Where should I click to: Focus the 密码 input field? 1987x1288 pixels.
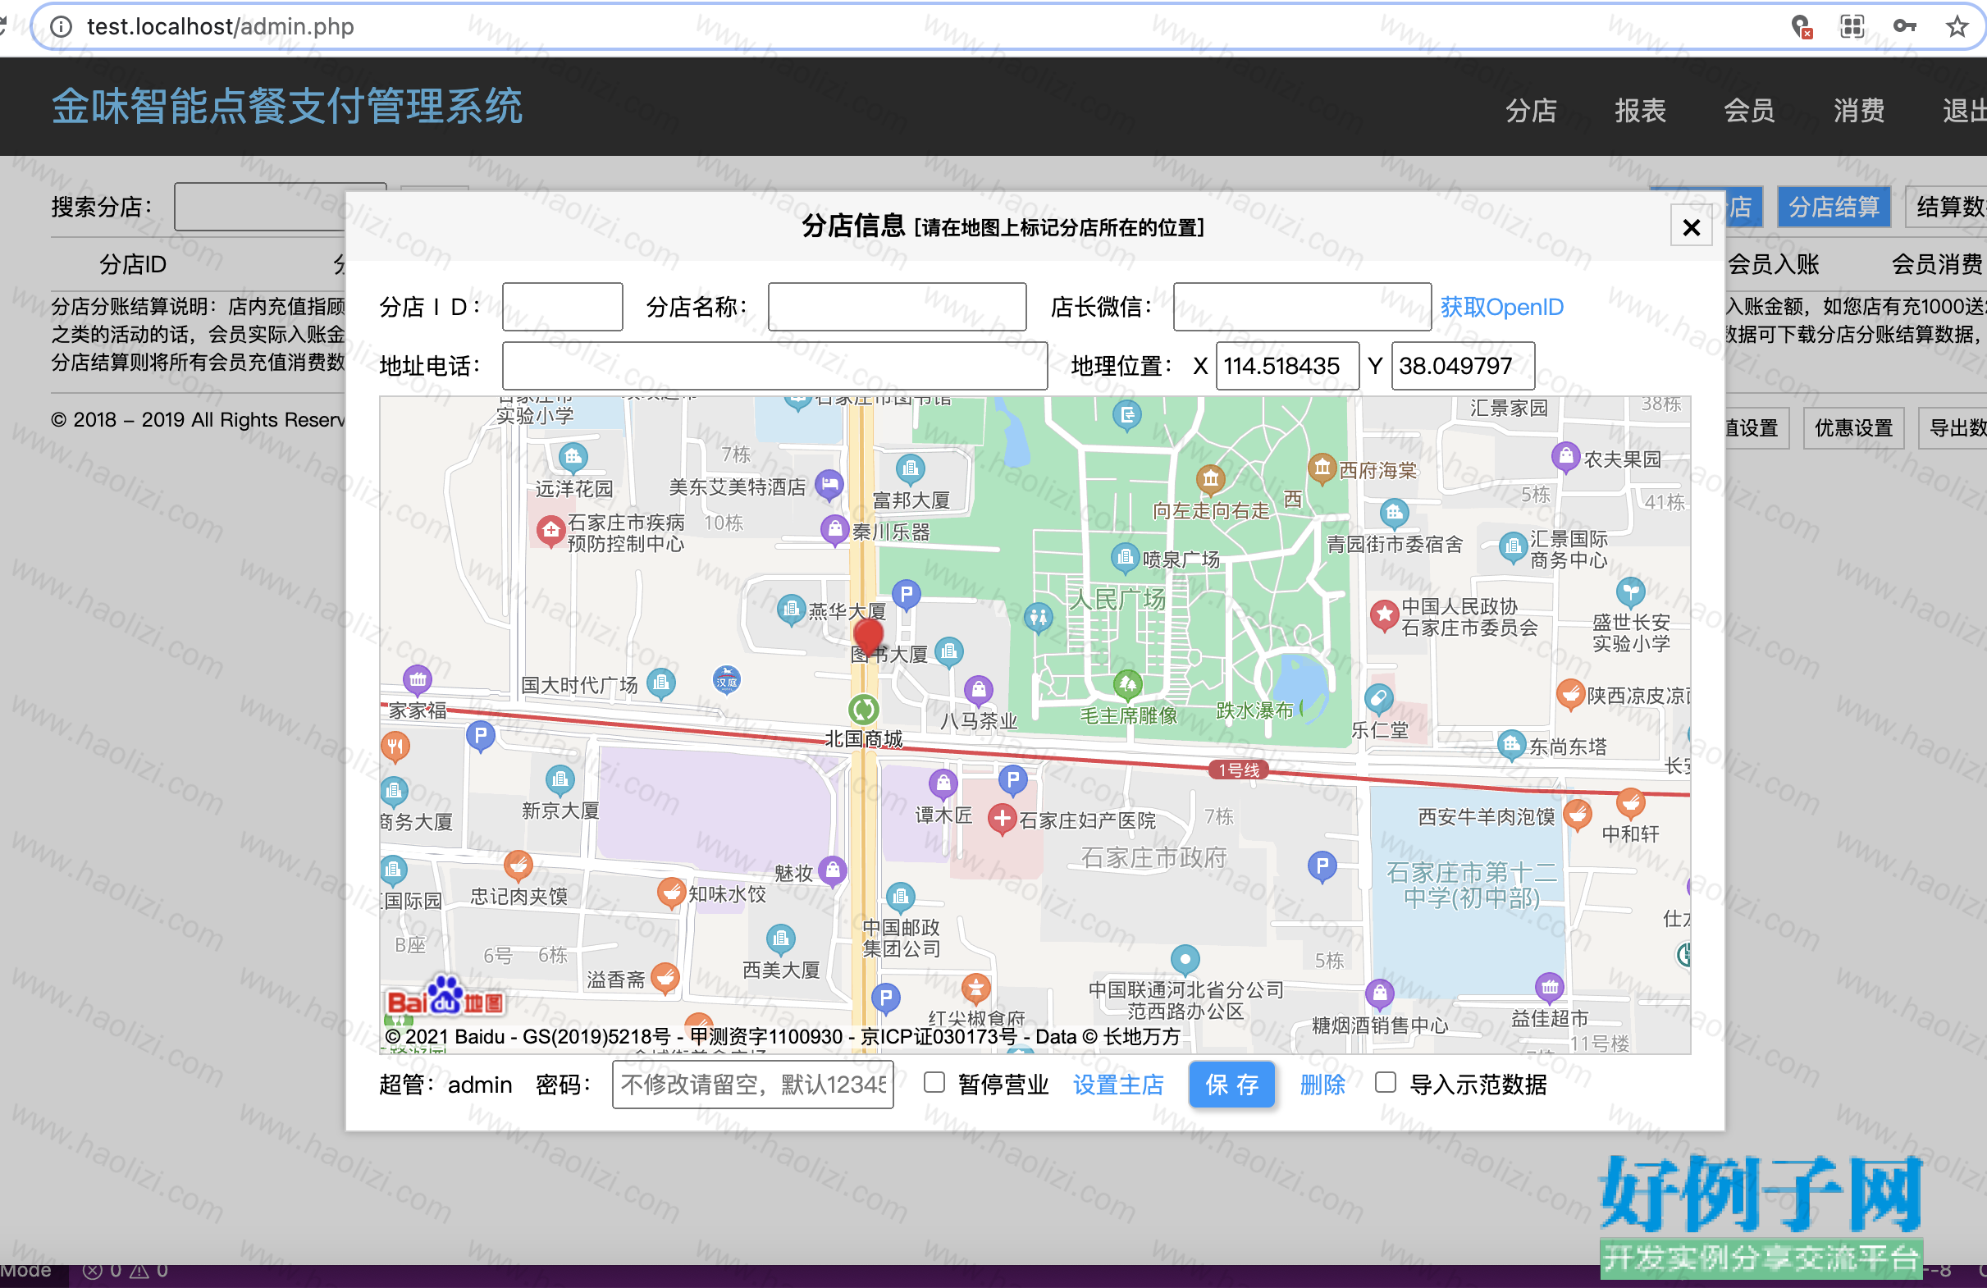[752, 1085]
